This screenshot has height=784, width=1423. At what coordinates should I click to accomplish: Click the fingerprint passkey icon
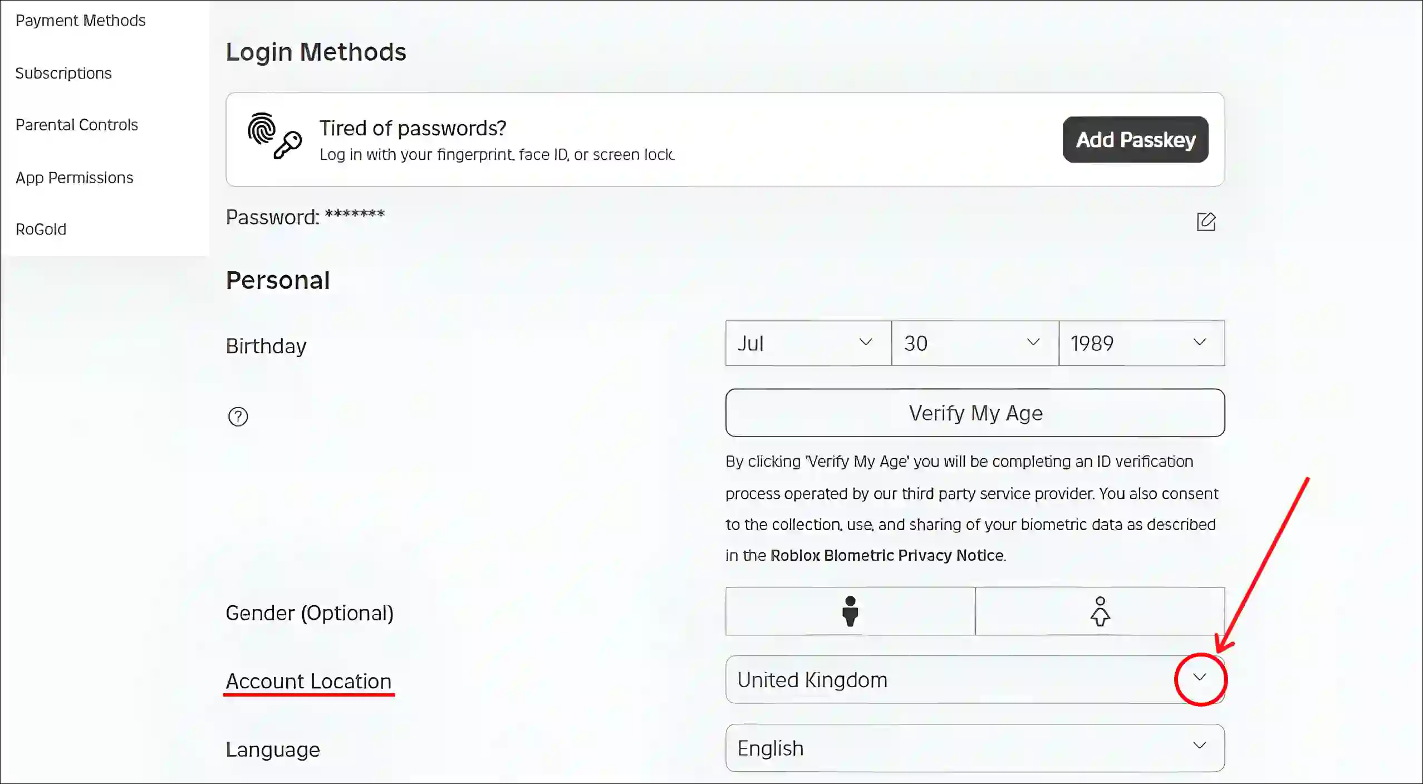coord(273,138)
